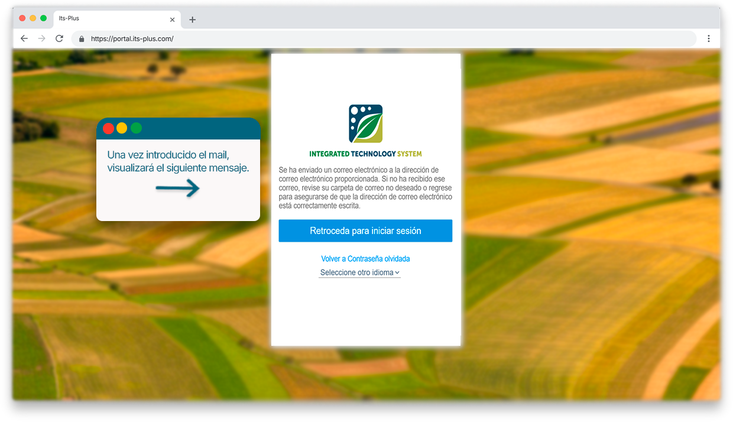Click the browser back arrow
Image resolution: width=733 pixels, height=422 pixels.
(x=24, y=38)
